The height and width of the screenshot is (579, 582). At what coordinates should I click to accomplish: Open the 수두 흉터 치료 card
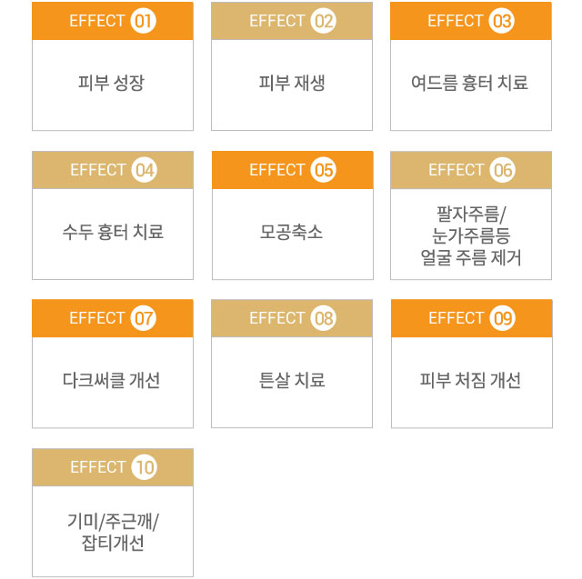[113, 215]
